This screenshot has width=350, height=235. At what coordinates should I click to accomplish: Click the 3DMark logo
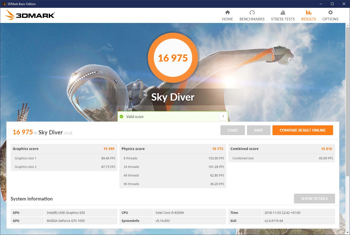click(x=30, y=15)
